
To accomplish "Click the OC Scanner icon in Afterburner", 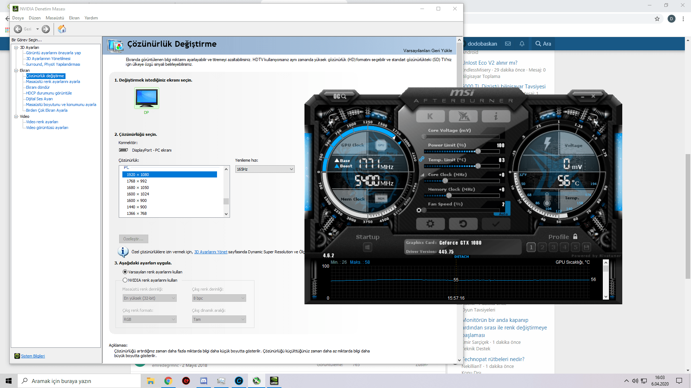I will point(339,96).
